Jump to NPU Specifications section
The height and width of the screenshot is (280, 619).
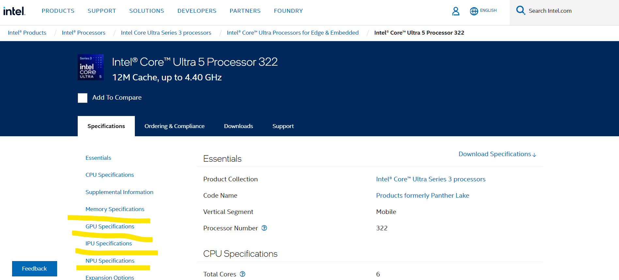tap(110, 261)
